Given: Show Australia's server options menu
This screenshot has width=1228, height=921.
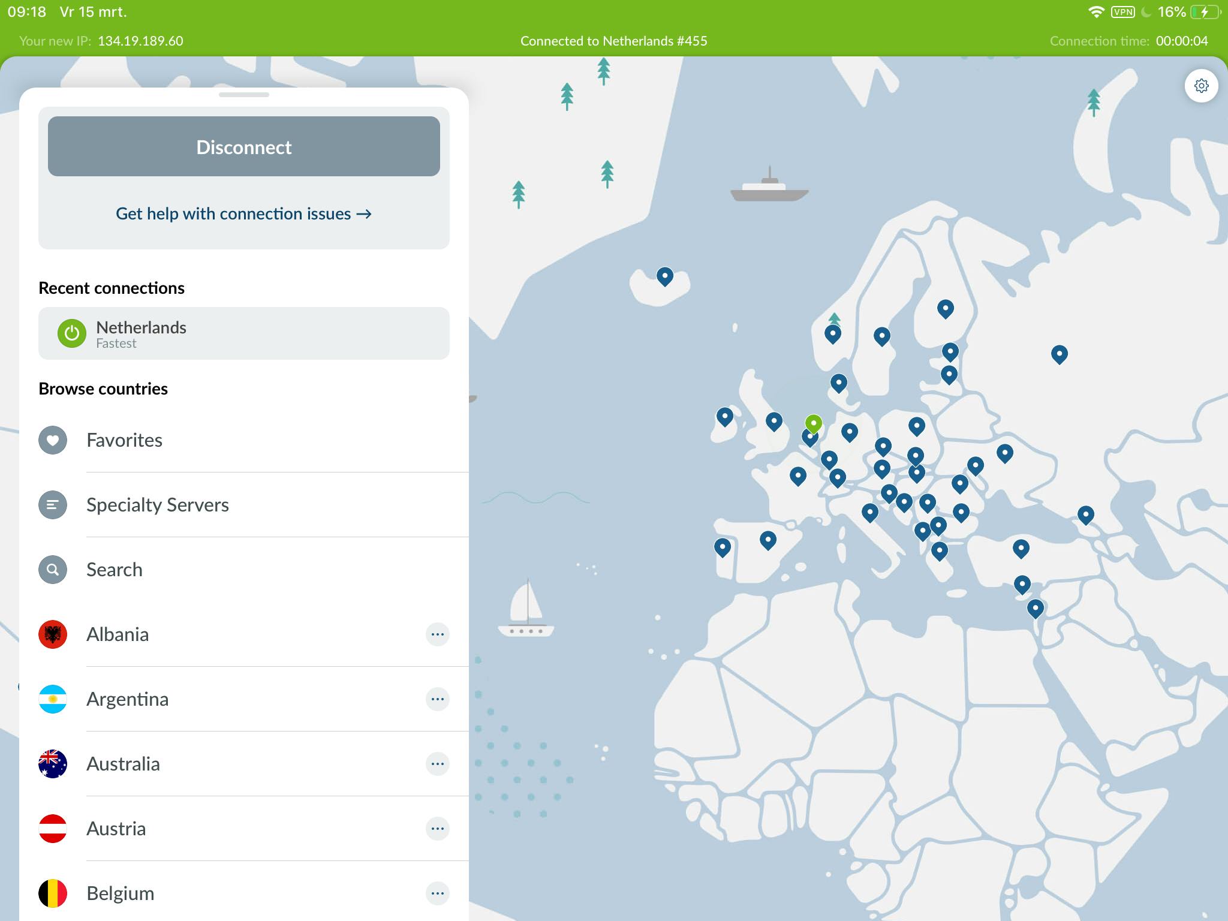Looking at the screenshot, I should pos(437,764).
